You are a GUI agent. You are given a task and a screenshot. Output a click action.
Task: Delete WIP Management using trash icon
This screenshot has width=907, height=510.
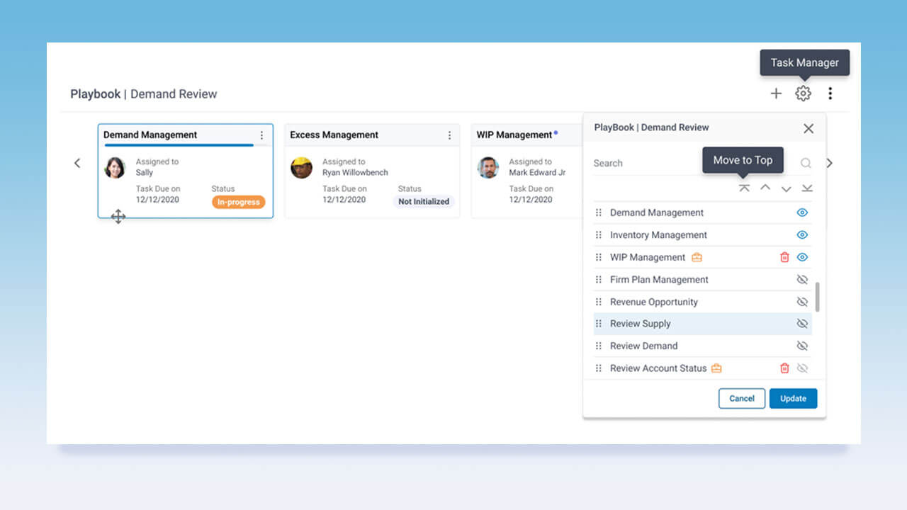(784, 257)
